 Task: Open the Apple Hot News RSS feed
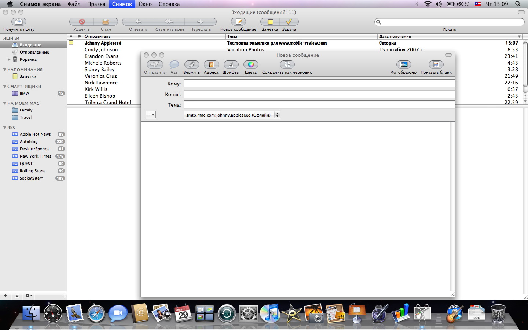tap(33, 134)
